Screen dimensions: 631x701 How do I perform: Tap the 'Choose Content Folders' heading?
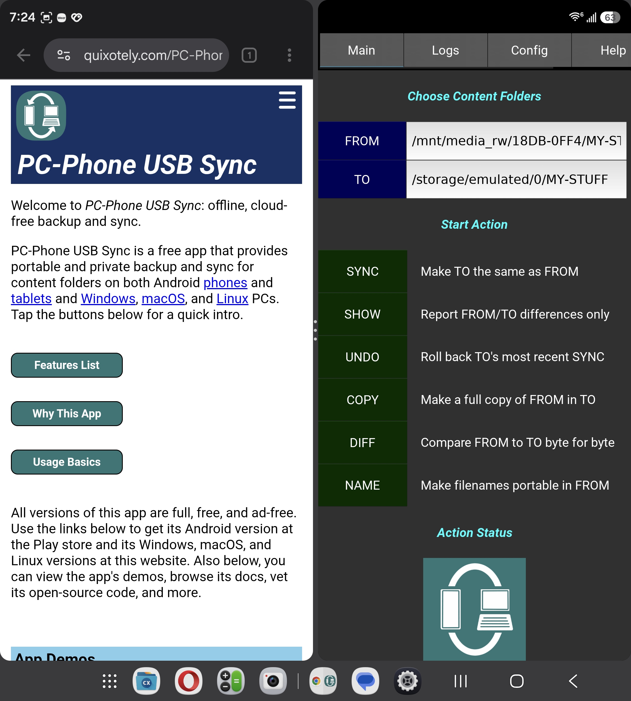pos(474,96)
